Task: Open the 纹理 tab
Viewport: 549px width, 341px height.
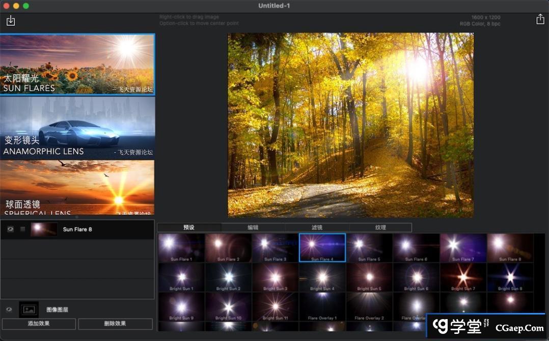Action: pyautogui.click(x=380, y=227)
